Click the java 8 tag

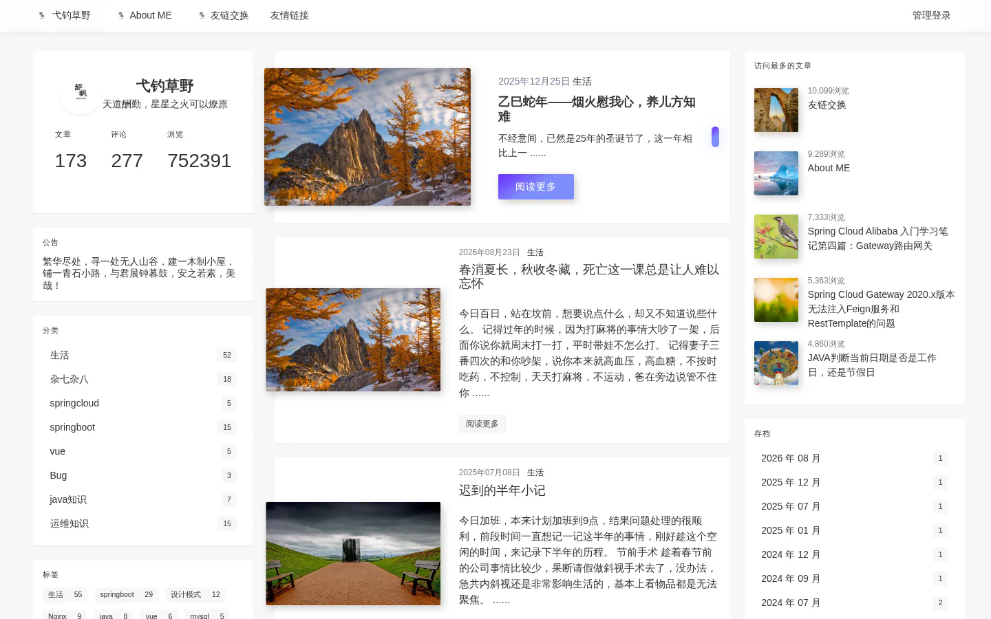point(114,616)
